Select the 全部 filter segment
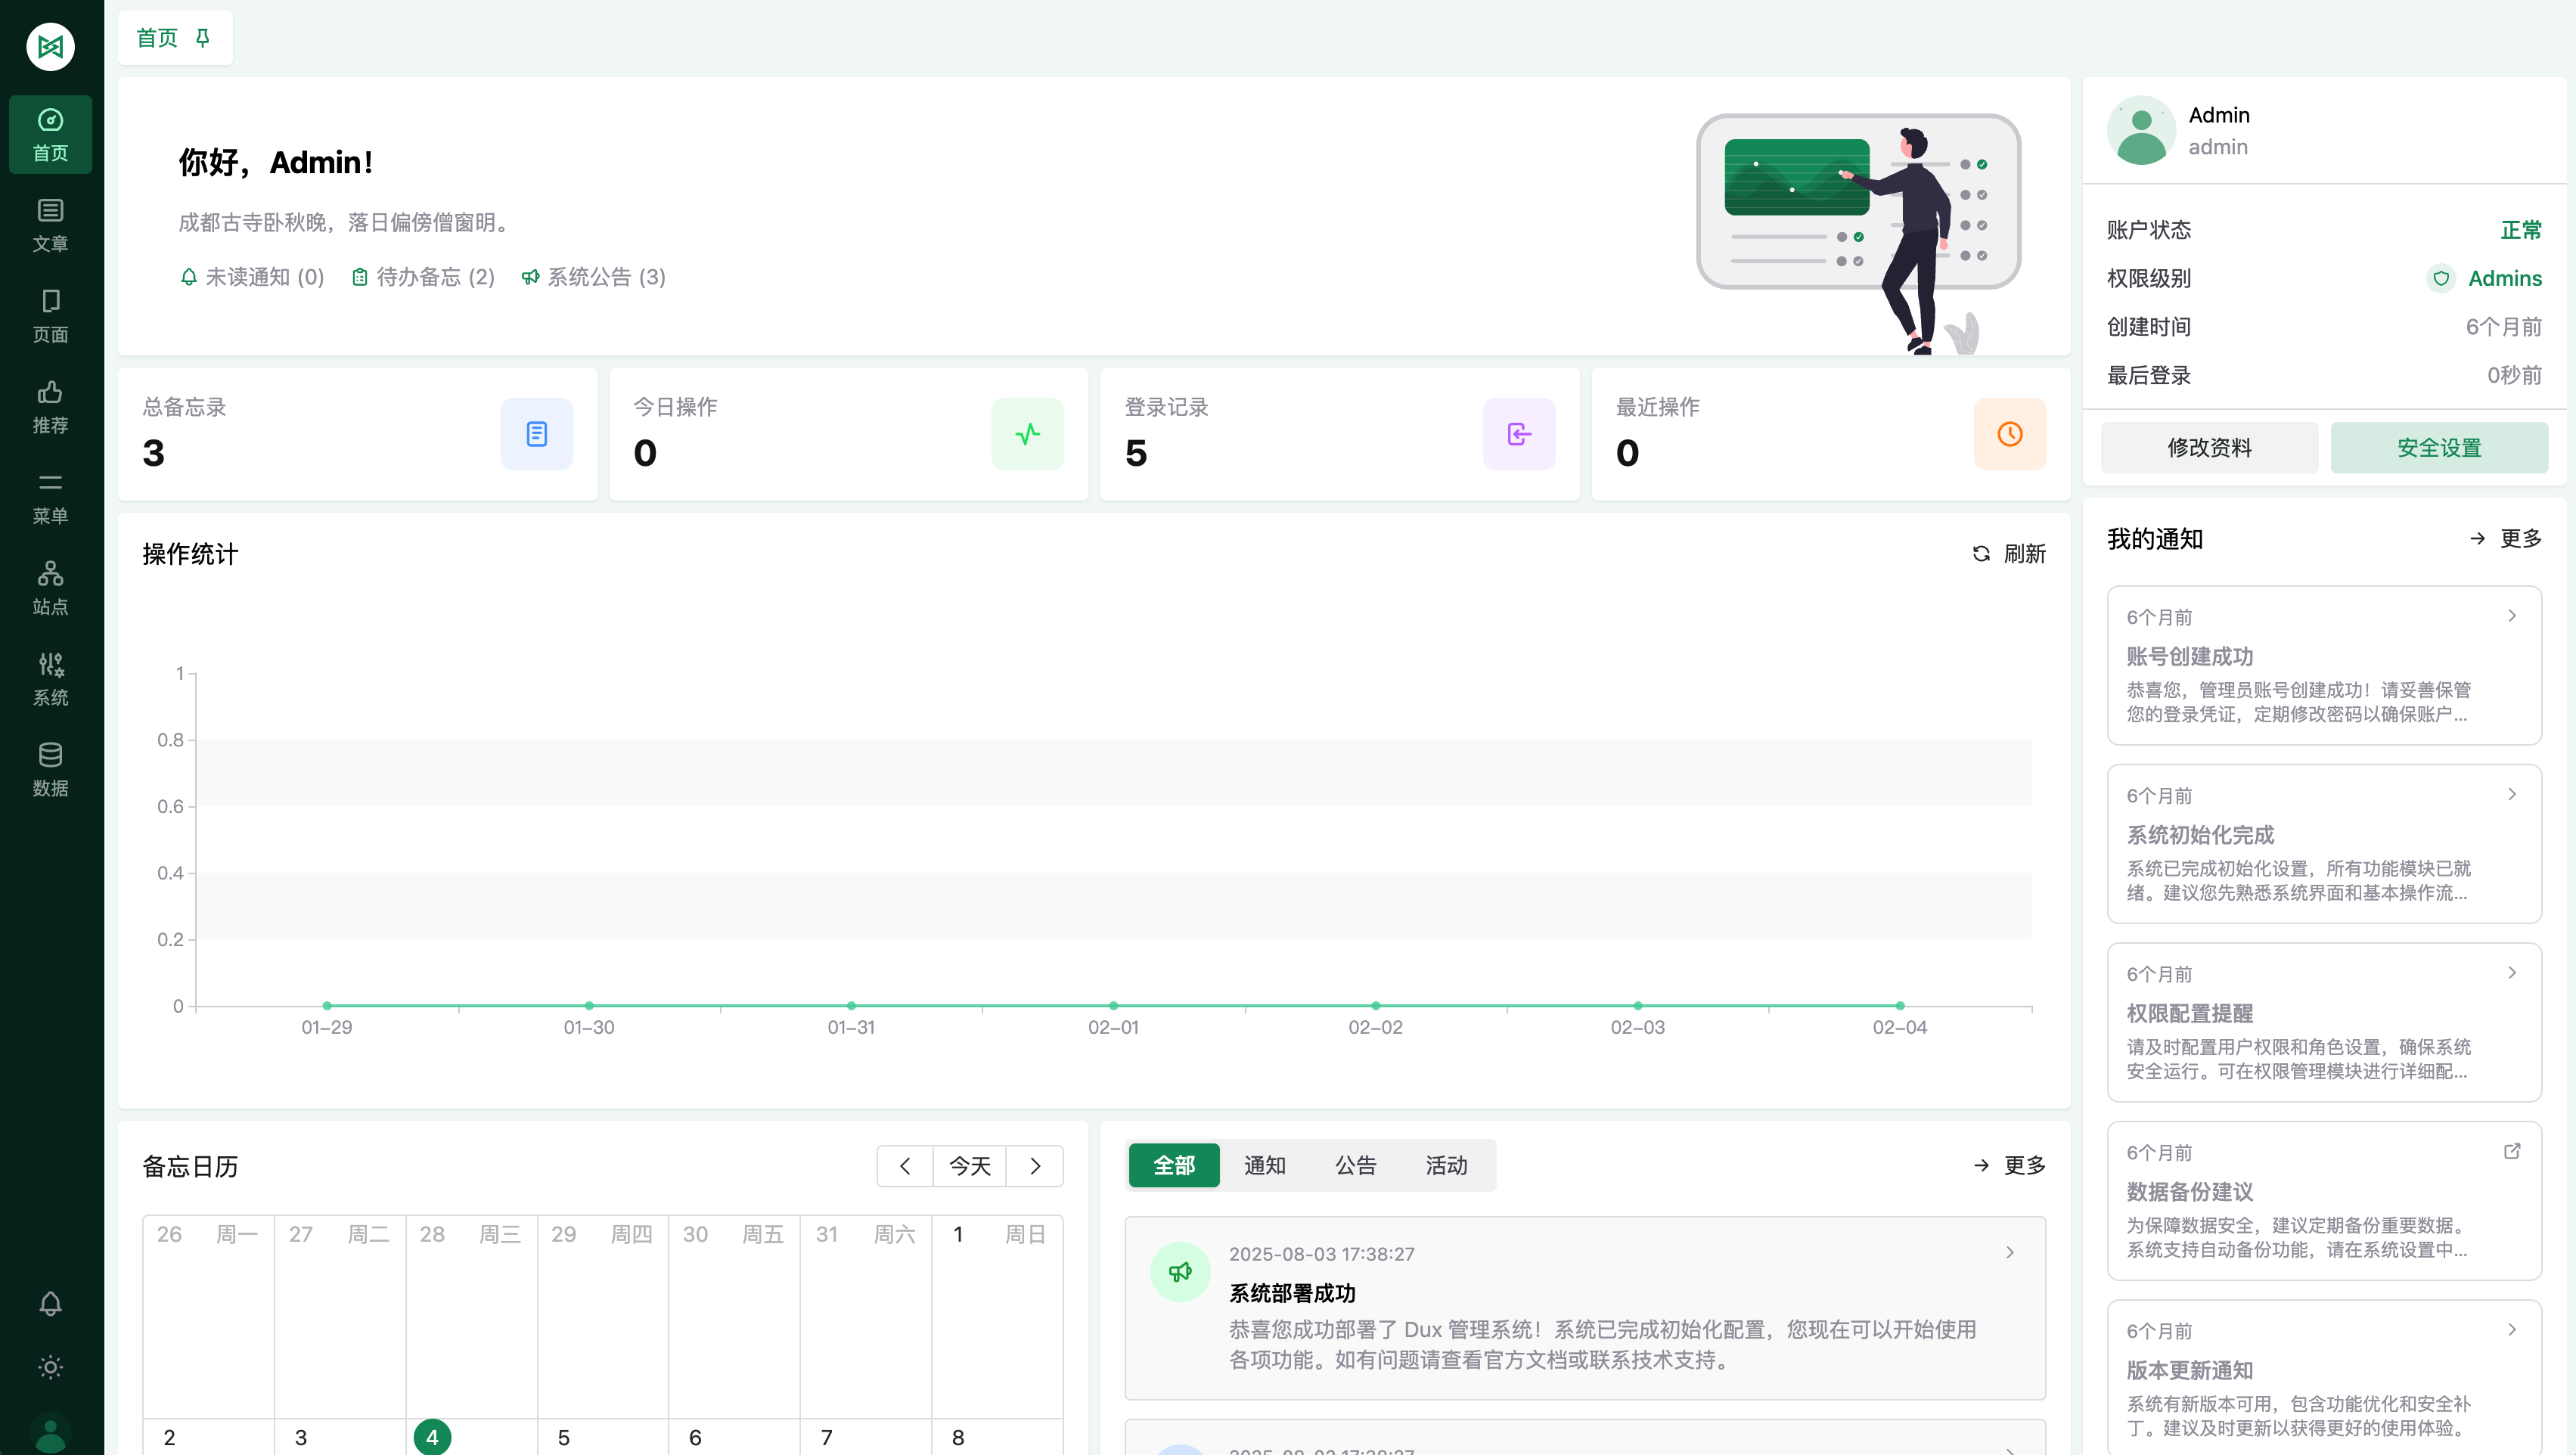Viewport: 2576px width, 1455px height. click(1173, 1165)
